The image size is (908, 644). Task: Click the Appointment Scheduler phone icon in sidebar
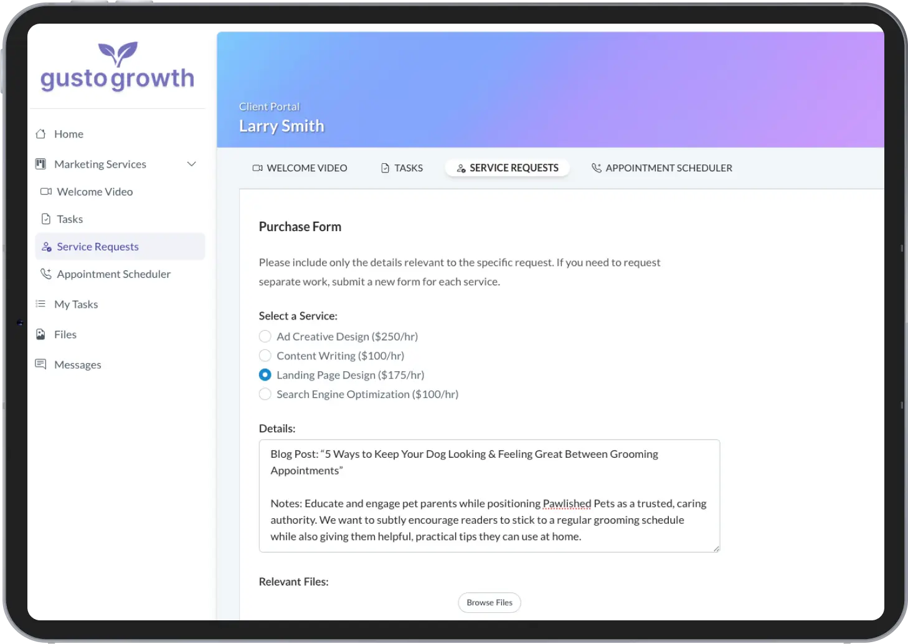click(46, 273)
